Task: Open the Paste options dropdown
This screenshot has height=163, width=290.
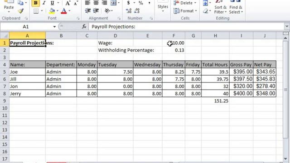Action: tap(9, 12)
